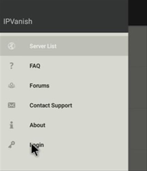147x171 pixels.
Task: Click the question mark FAQ icon
Action: 11,66
